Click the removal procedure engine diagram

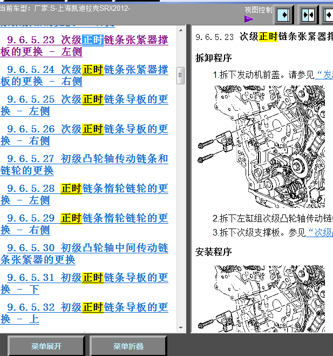pyautogui.click(x=261, y=146)
